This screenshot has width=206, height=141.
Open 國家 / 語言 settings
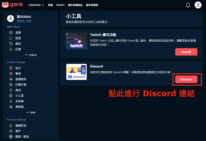22,137
